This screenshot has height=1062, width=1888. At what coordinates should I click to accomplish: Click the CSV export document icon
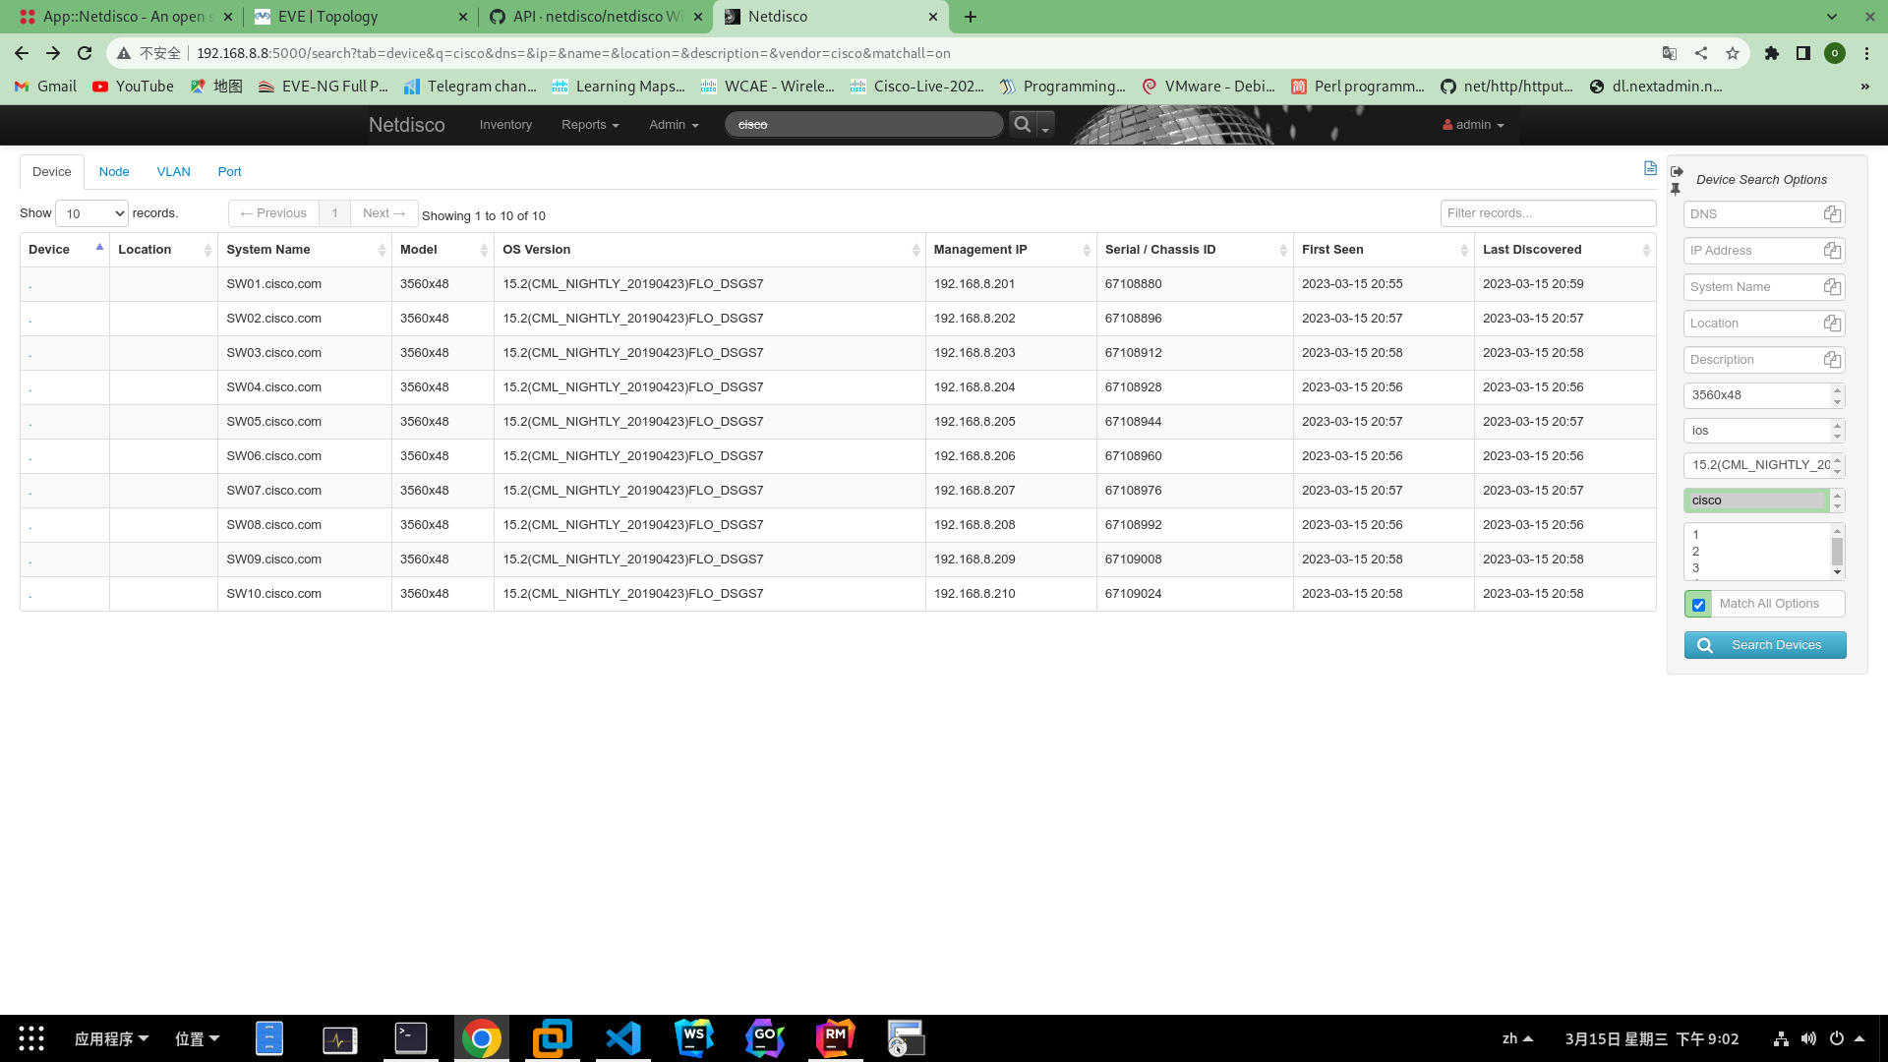click(x=1650, y=168)
